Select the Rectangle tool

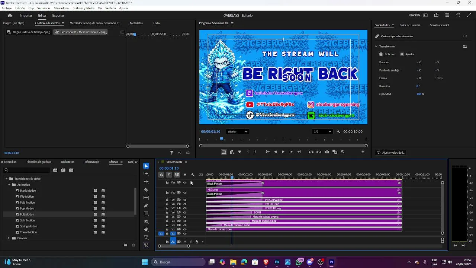pyautogui.click(x=146, y=214)
